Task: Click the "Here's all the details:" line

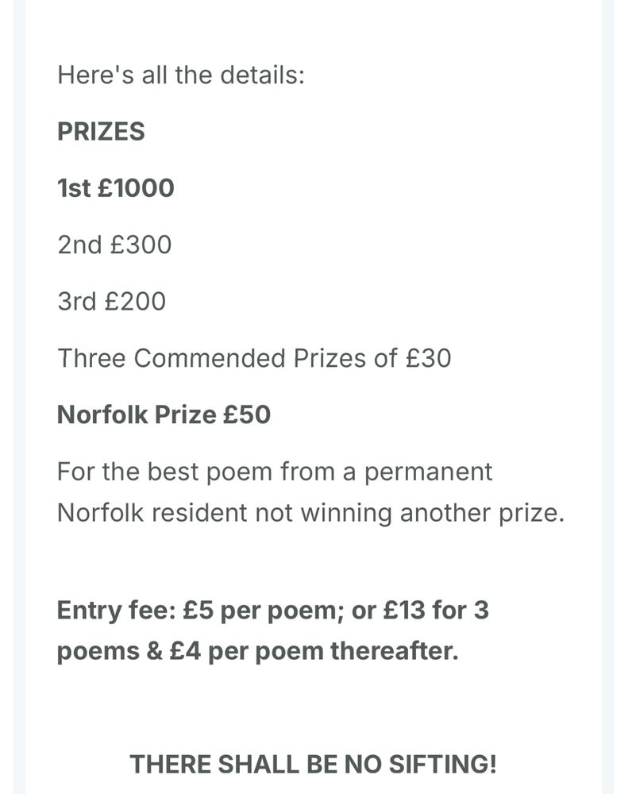Action: tap(181, 75)
